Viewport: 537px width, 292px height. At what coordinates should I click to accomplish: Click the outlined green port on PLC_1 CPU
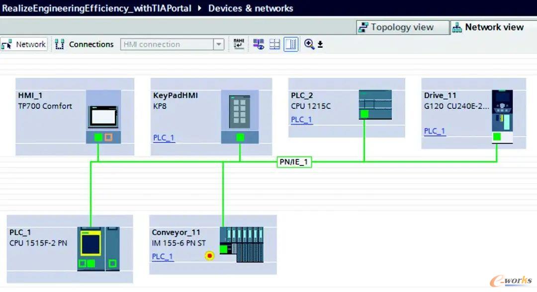click(x=82, y=263)
